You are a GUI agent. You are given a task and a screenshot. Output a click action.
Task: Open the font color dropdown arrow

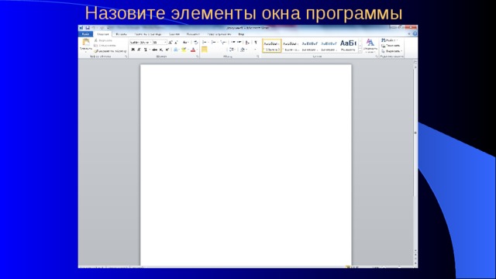point(197,50)
